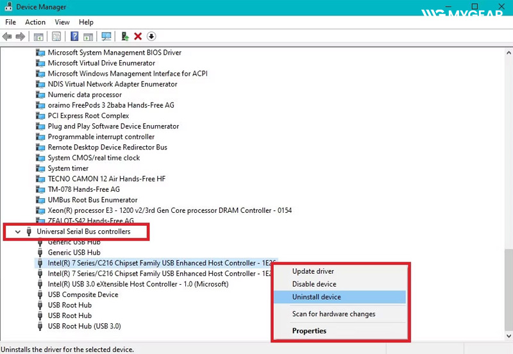Click the USB icon beside Intel USB 3.0 eXtensible Host Controller
The height and width of the screenshot is (354, 513).
tap(40, 284)
